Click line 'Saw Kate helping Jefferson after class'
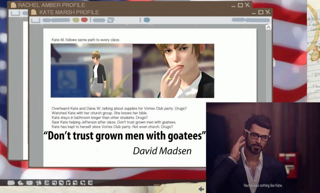 point(114,122)
